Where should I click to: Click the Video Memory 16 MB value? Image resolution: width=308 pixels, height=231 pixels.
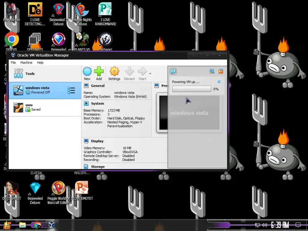pyautogui.click(x=127, y=148)
